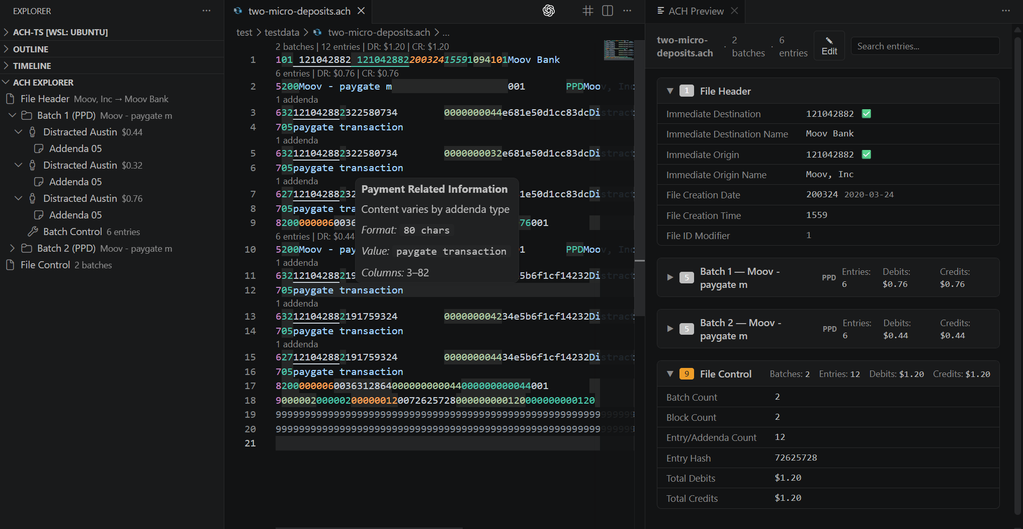Click the '1 addenda' code lens above line 15
Image resolution: width=1023 pixels, height=529 pixels.
[x=297, y=344]
